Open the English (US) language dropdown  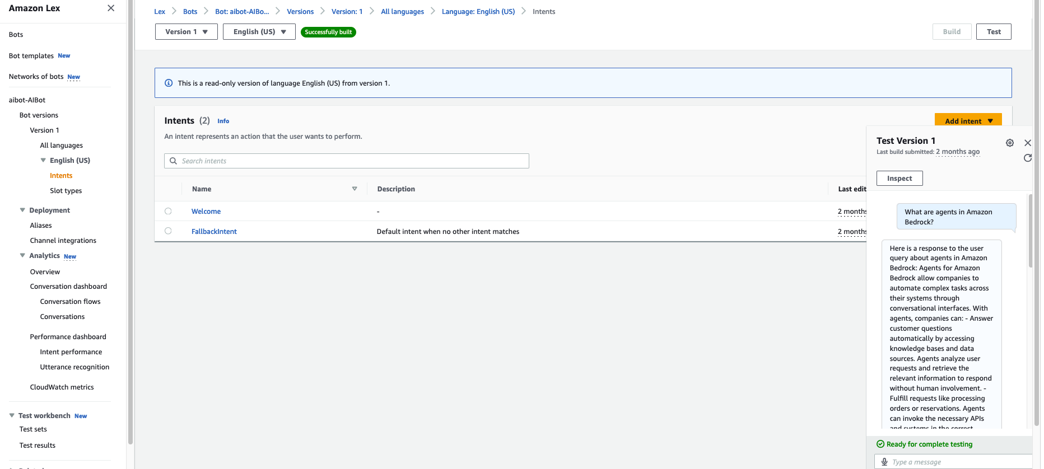click(259, 32)
